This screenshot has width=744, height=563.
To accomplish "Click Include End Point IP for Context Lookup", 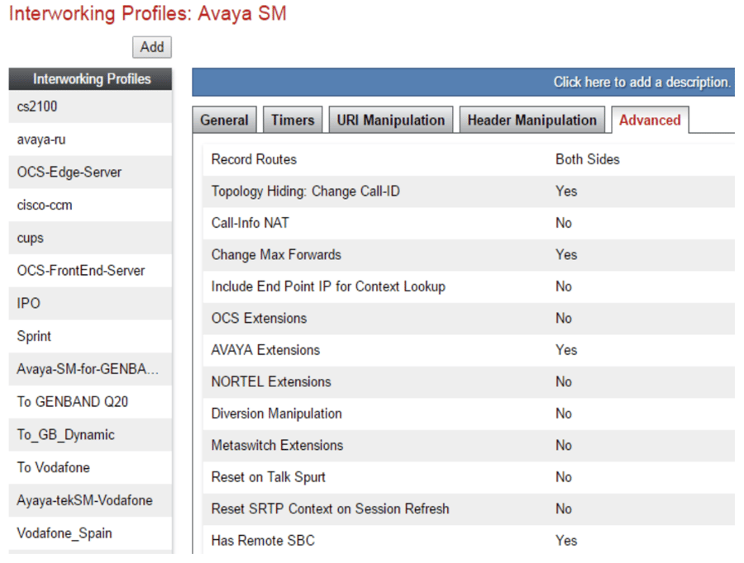I will click(328, 286).
